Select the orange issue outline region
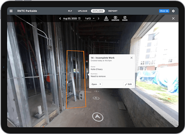This screenshot has width=185, height=134. 76,79
